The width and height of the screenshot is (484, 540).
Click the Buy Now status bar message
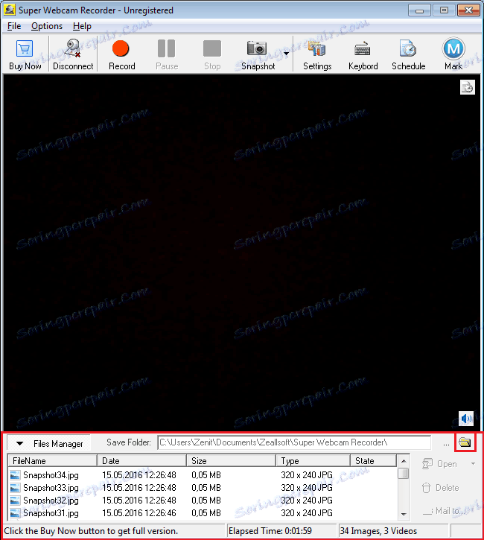tap(91, 531)
